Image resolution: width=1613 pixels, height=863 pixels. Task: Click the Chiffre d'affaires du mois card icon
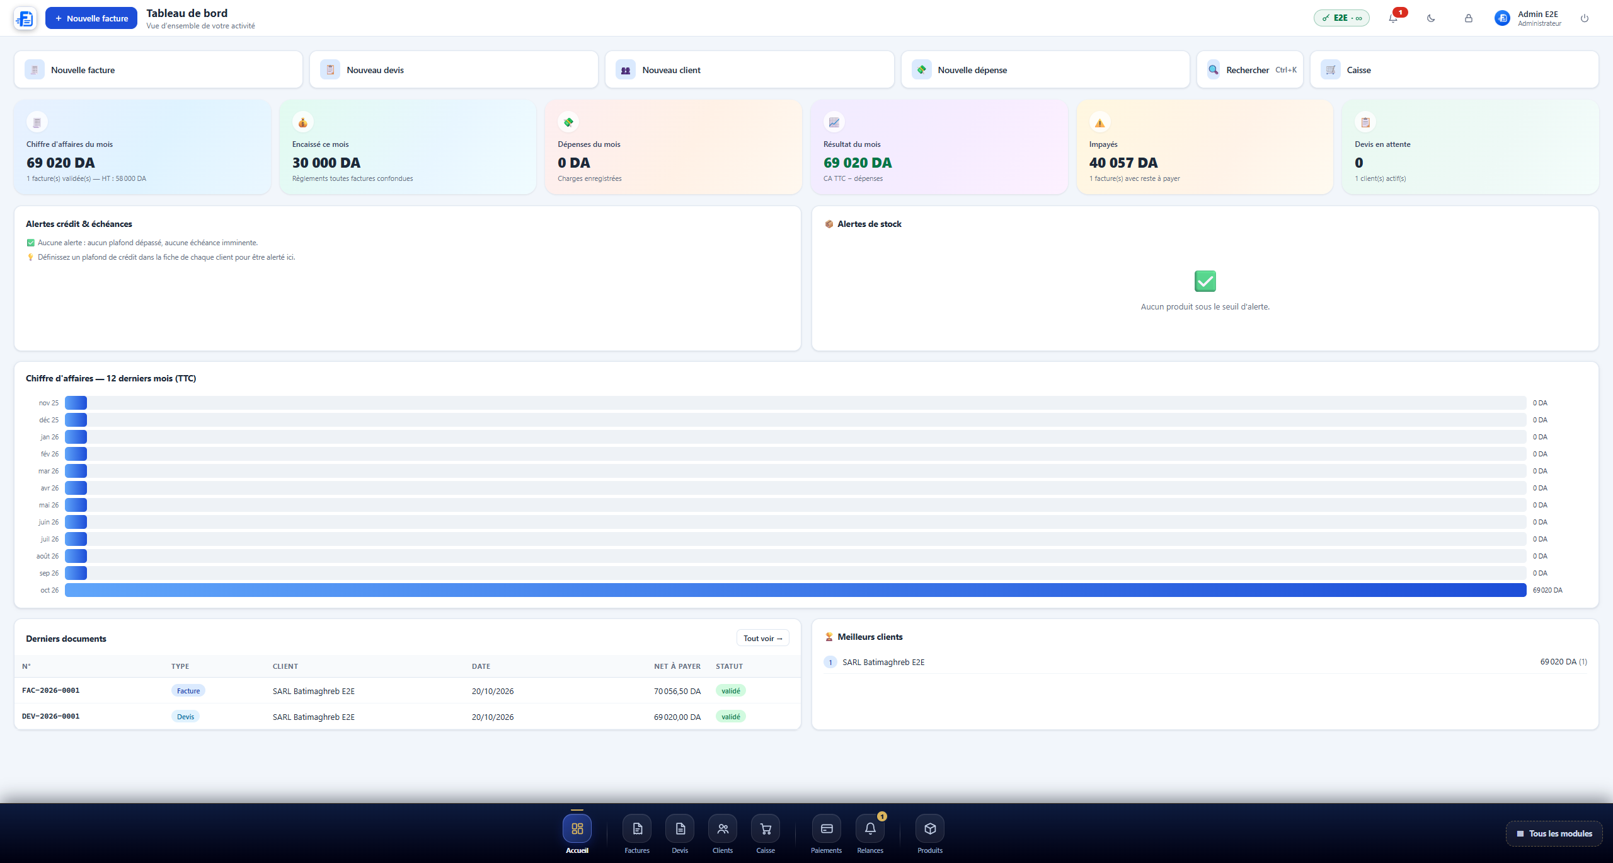pos(37,122)
